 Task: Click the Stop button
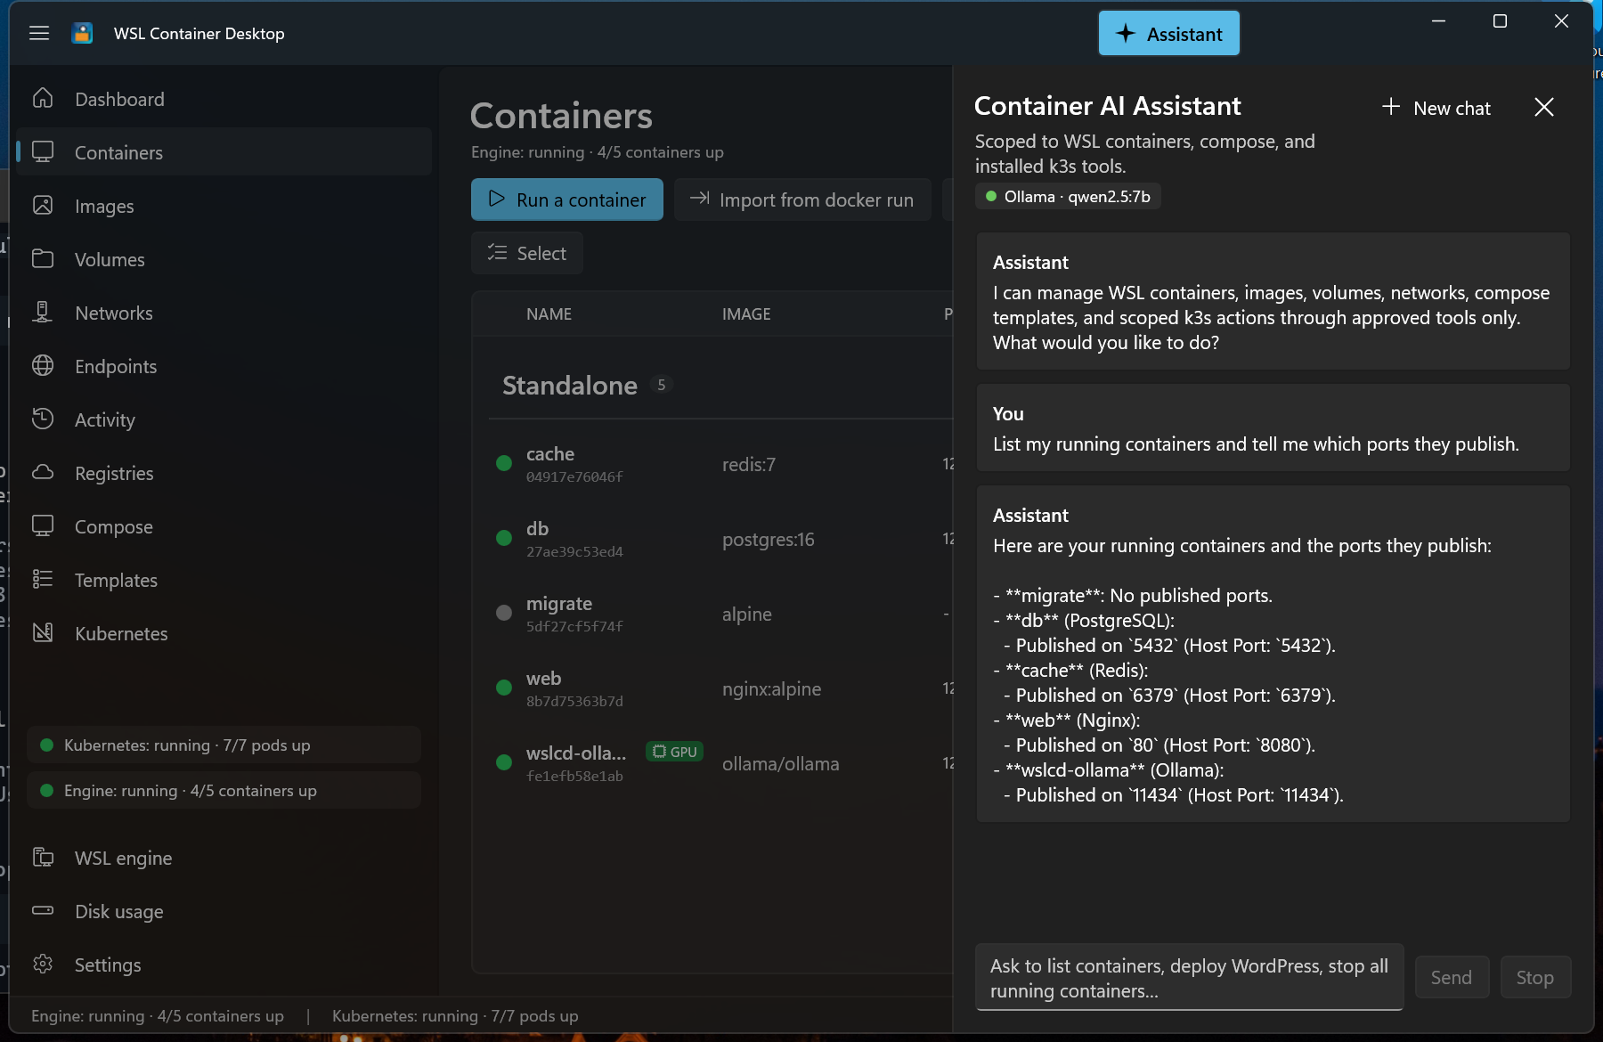click(x=1535, y=977)
